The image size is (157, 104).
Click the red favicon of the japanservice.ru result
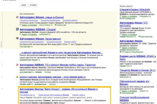pos(17,65)
